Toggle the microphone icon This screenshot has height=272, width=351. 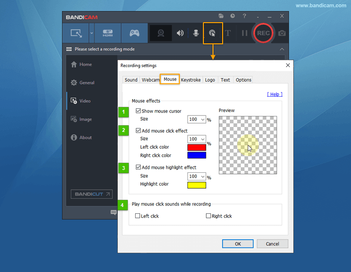point(196,33)
